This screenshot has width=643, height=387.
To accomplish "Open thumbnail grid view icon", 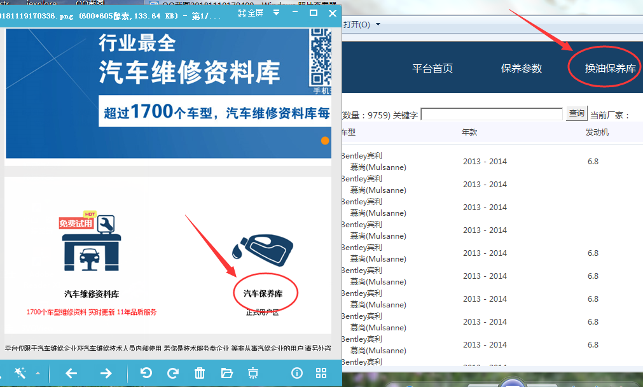I will [x=321, y=373].
